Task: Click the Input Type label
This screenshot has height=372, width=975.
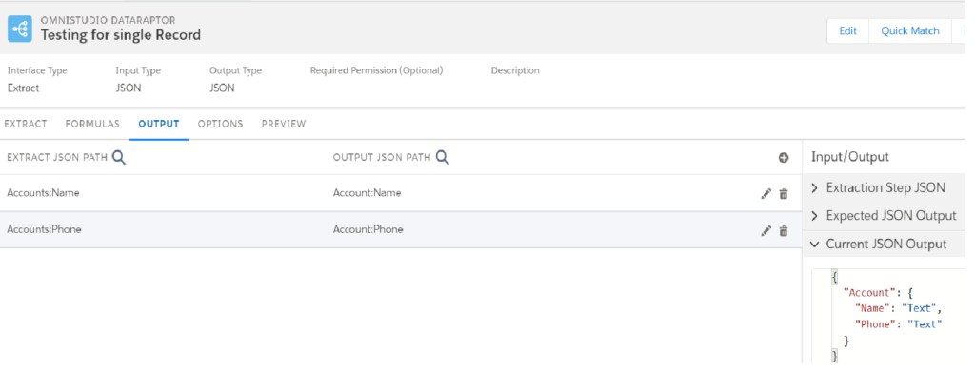Action: click(x=138, y=70)
